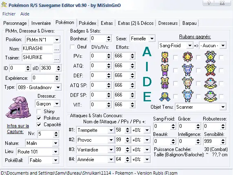Switch to the Extras tab
The image size is (233, 175).
(107, 23)
